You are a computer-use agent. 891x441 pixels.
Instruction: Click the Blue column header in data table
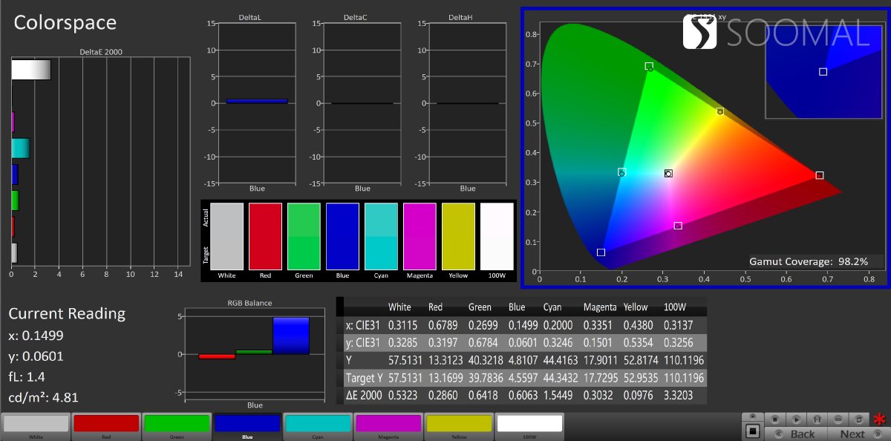517,307
